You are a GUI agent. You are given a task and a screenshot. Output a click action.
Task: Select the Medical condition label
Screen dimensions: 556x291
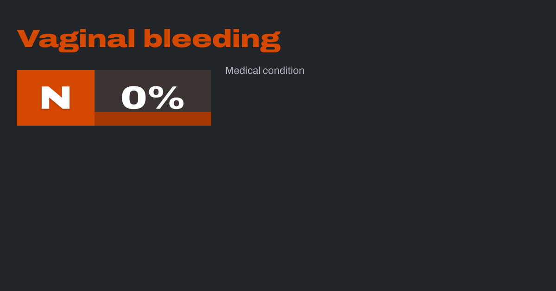(265, 71)
